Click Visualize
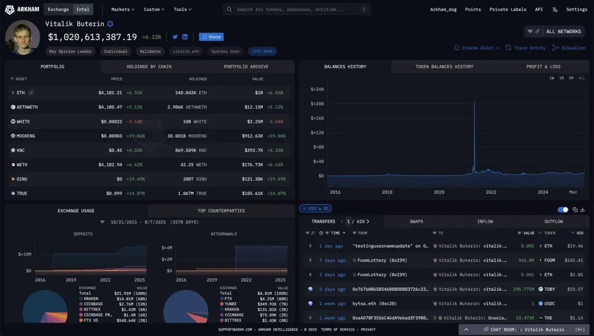 tap(569, 48)
